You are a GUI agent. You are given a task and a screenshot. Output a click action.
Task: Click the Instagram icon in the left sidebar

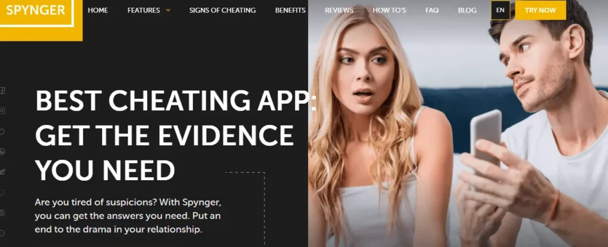click(x=2, y=111)
